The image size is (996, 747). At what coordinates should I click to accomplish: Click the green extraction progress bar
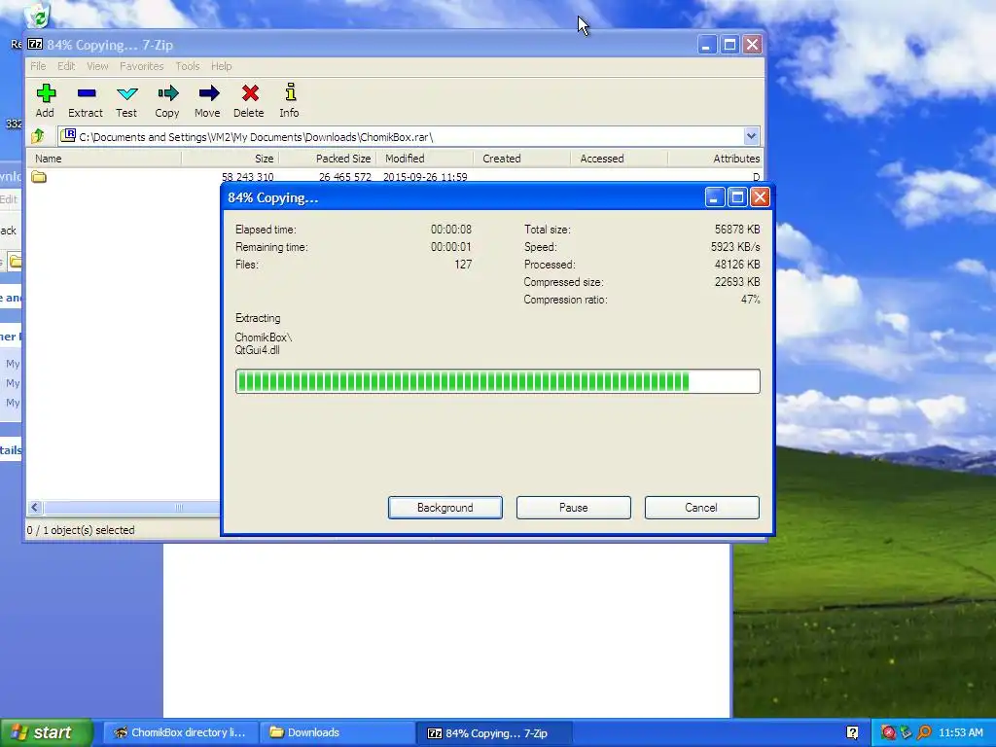click(497, 381)
